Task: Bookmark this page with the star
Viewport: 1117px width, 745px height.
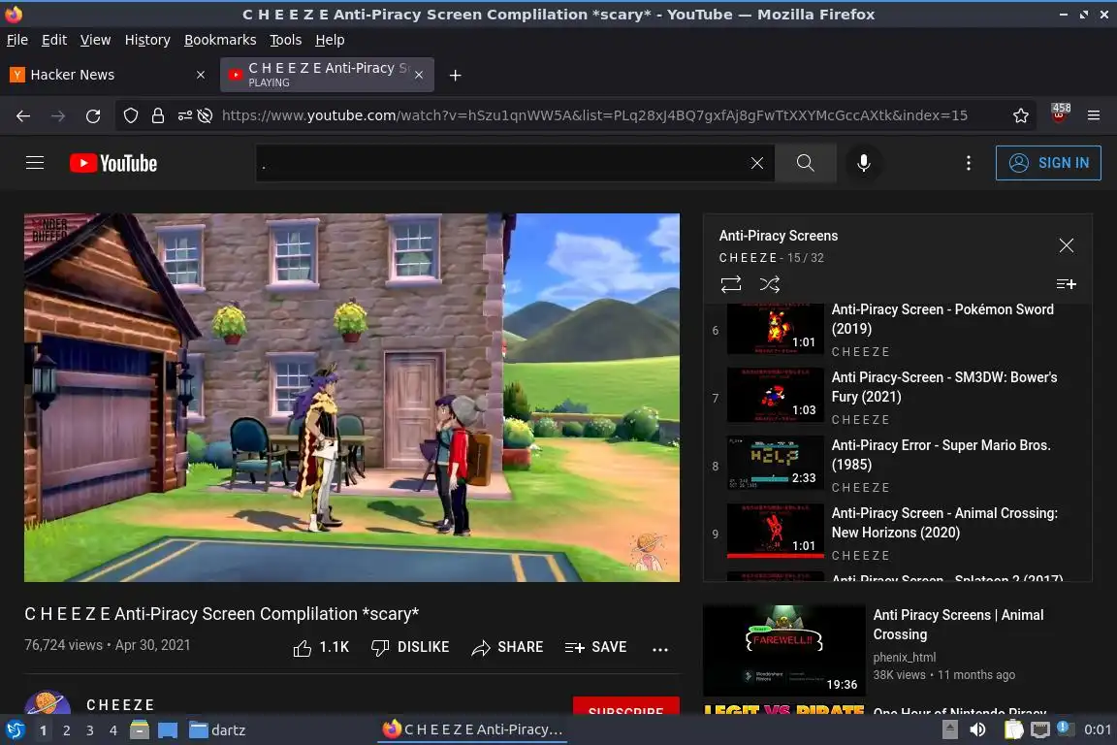Action: (1020, 115)
